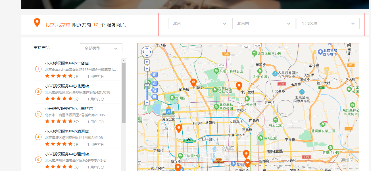Click the map zoom-out minus button
The height and width of the screenshot is (171, 371).
point(147,102)
